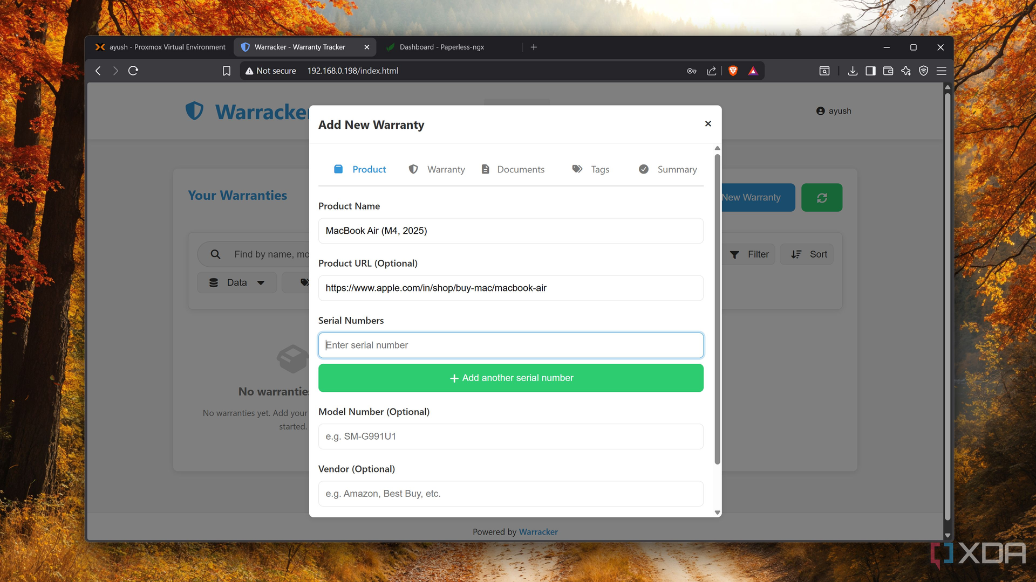Open a new browser tab
Image resolution: width=1036 pixels, height=582 pixels.
coord(534,47)
